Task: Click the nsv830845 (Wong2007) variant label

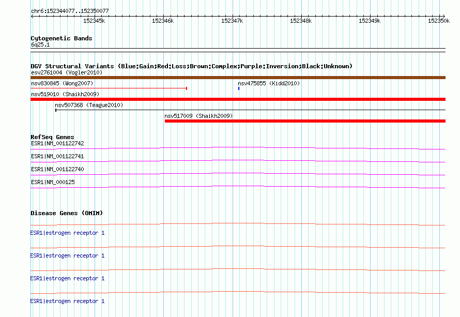Action: pos(62,83)
